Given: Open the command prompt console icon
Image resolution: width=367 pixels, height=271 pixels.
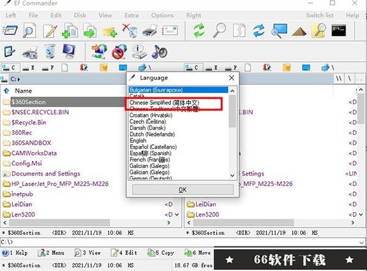Looking at the screenshot, I should [x=339, y=31].
